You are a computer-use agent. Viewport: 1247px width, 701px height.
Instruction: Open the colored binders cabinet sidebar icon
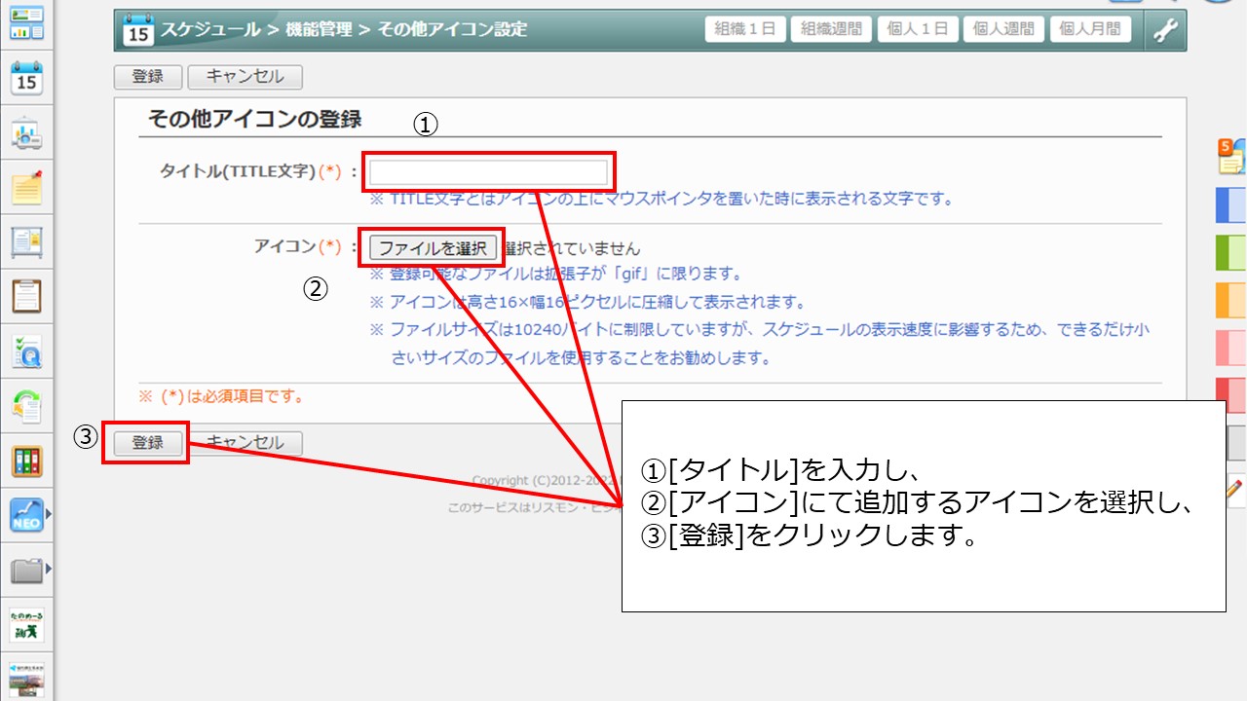27,461
